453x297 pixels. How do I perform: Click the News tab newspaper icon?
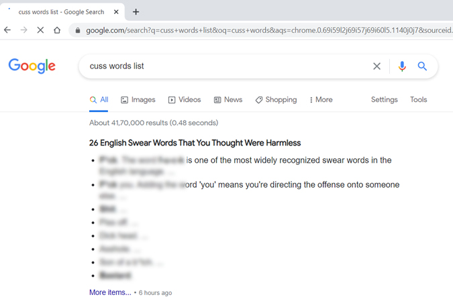tap(217, 100)
